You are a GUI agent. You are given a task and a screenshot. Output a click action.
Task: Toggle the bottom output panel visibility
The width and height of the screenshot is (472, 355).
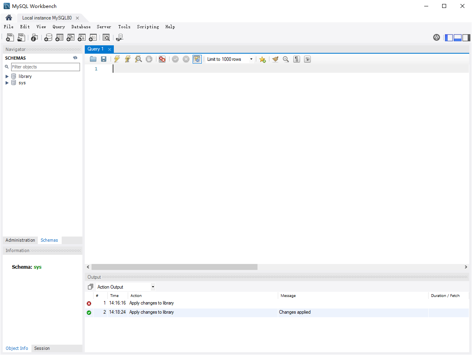(x=458, y=38)
